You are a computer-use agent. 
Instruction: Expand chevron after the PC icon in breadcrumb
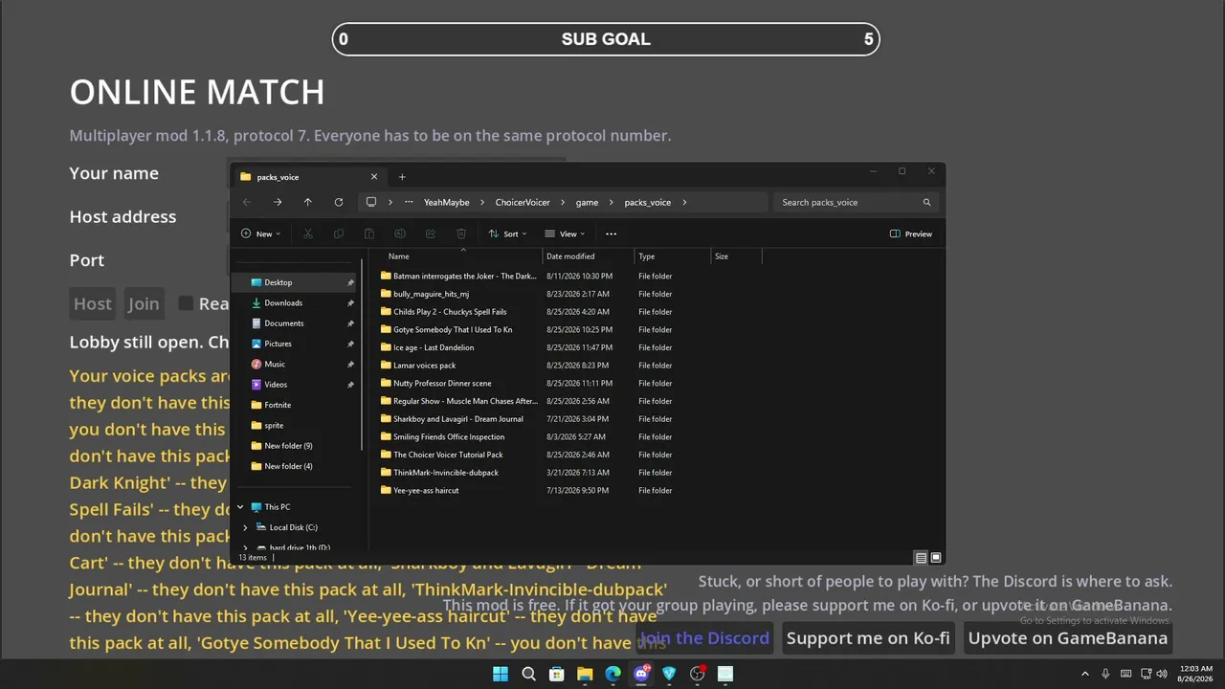click(x=390, y=202)
